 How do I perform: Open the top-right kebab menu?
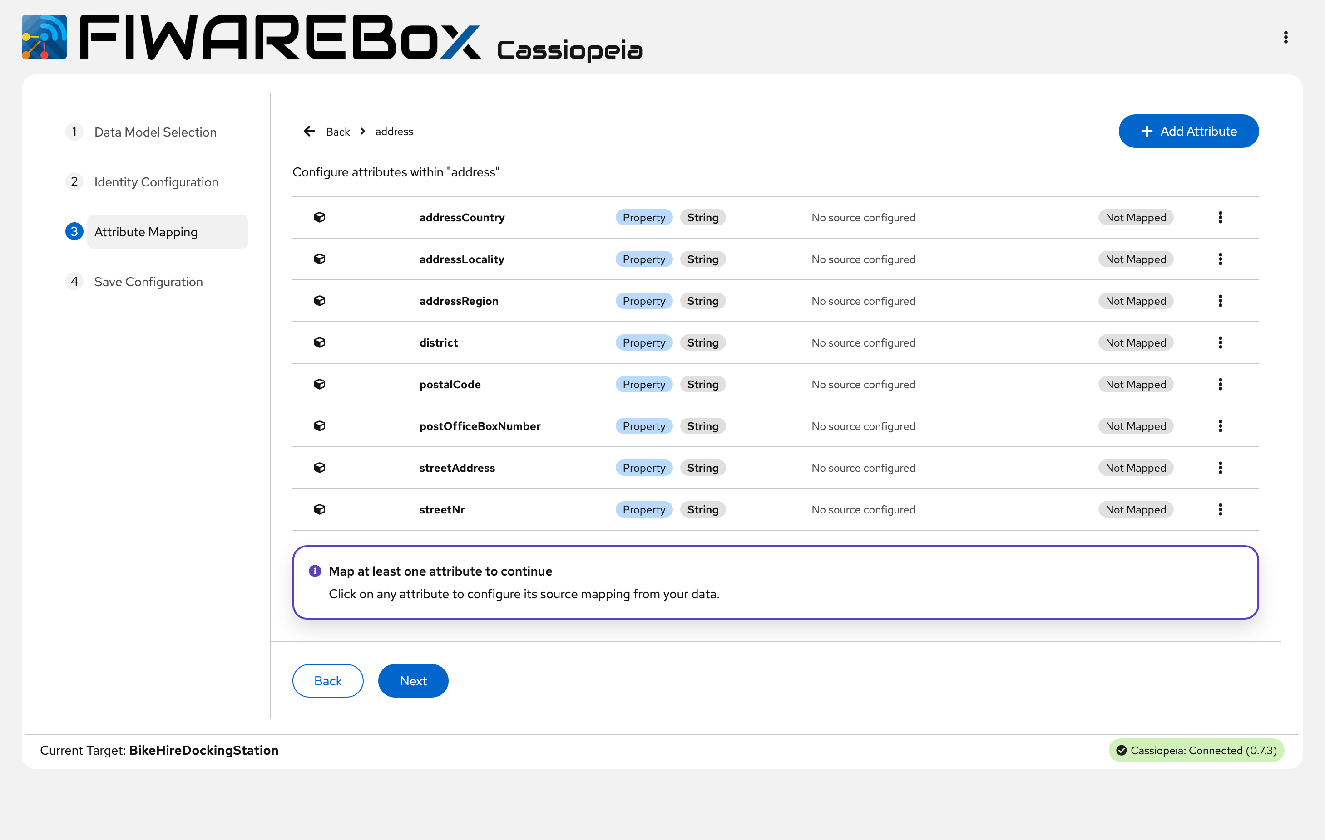[x=1285, y=37]
